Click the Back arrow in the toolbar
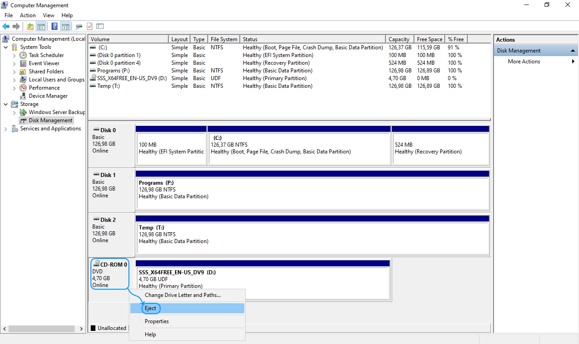579x344 pixels. (x=6, y=26)
